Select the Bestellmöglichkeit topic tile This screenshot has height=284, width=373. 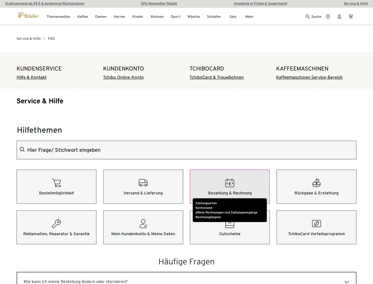click(56, 187)
